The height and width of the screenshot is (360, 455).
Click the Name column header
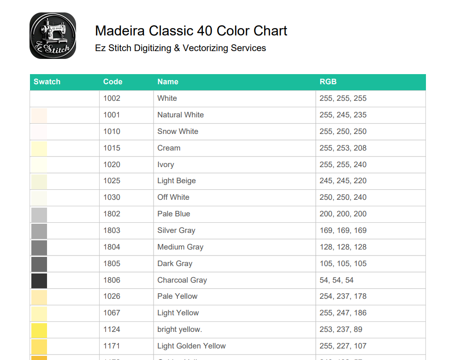[168, 82]
